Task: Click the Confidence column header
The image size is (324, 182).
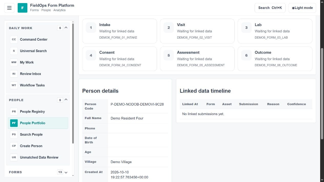Action: (296, 104)
